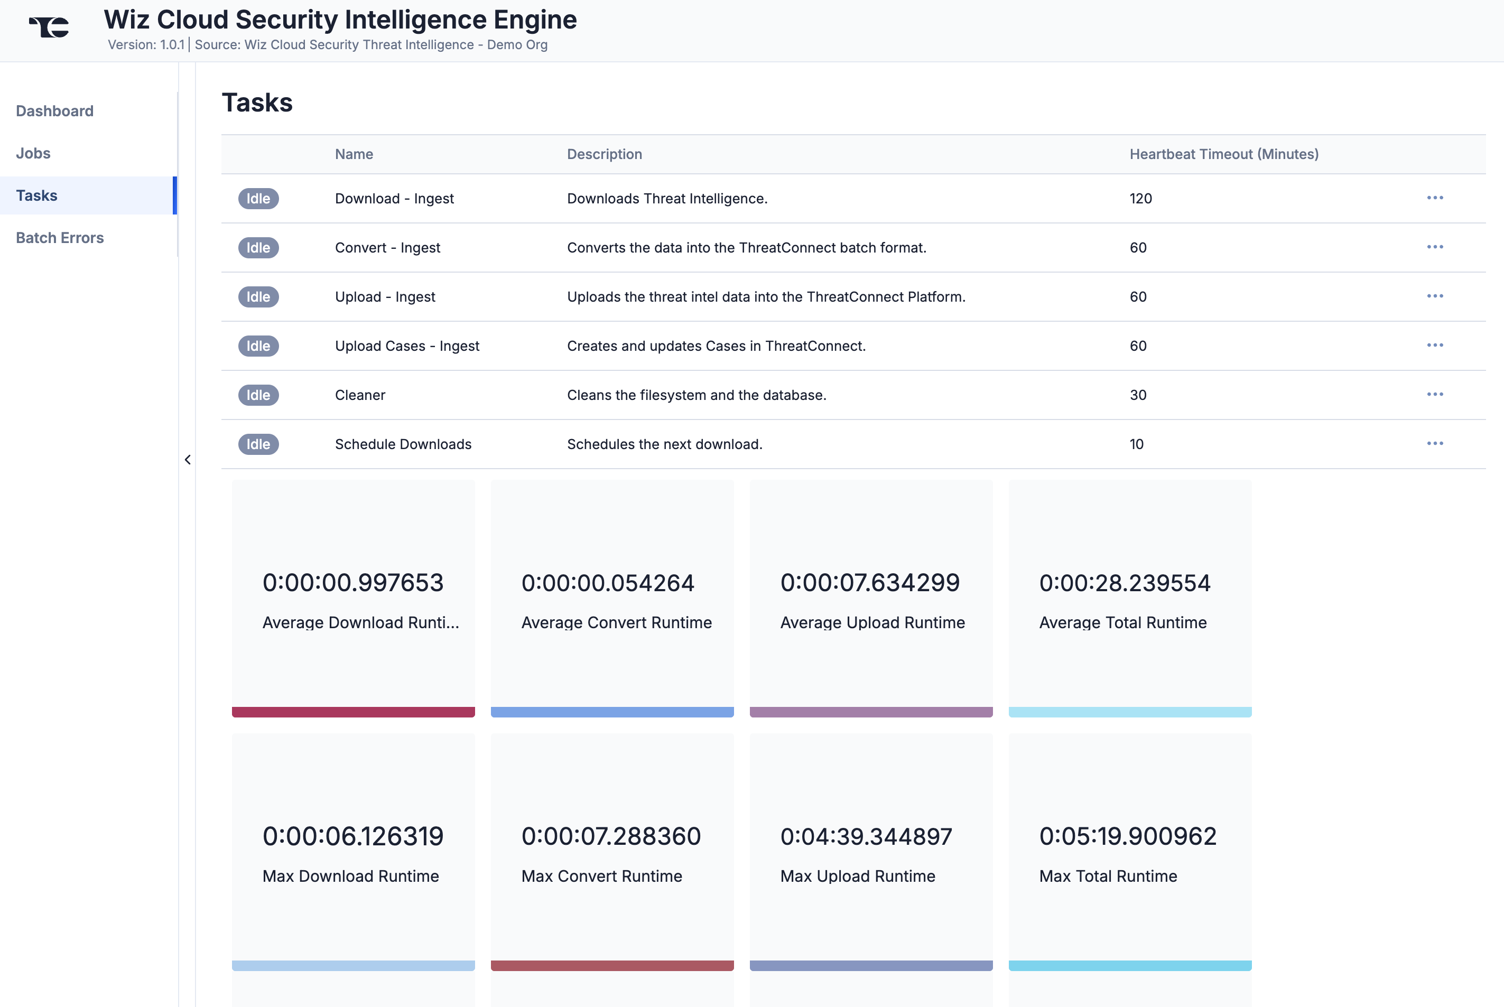This screenshot has height=1007, width=1504.
Task: Toggle the Idle status badge on Download - Ingest
Action: click(x=258, y=199)
